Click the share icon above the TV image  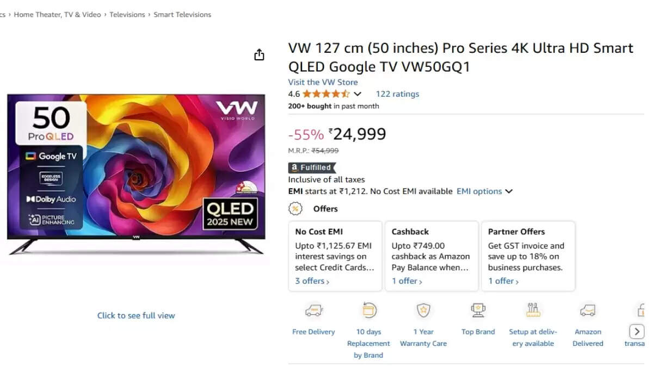(x=259, y=54)
